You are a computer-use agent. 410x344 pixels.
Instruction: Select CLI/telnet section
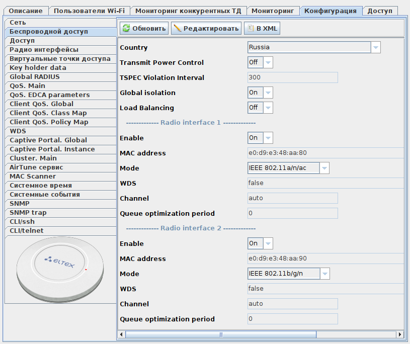click(x=61, y=230)
